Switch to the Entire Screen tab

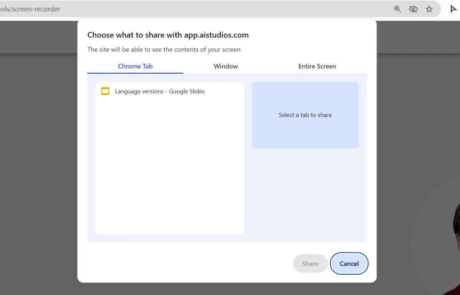click(317, 66)
